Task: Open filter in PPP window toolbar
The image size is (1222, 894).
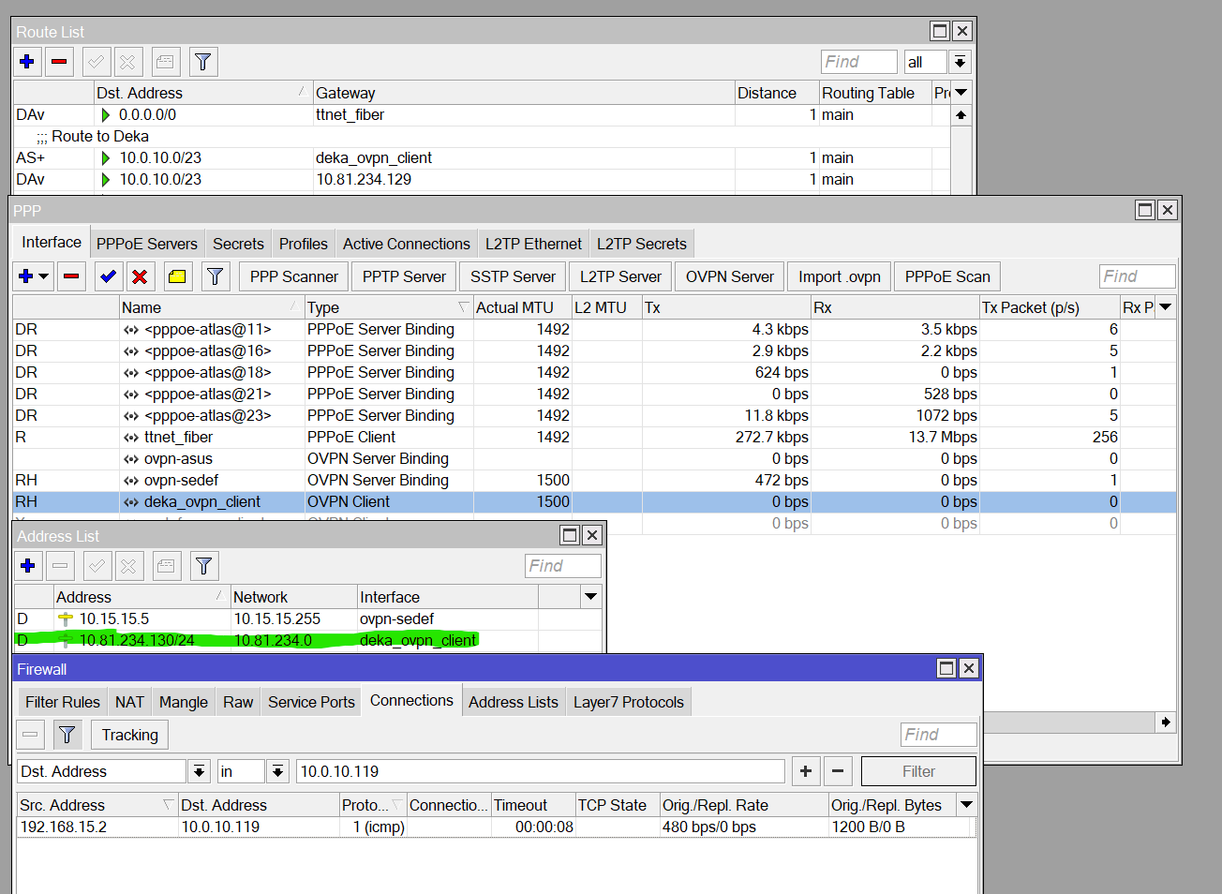Action: [216, 276]
